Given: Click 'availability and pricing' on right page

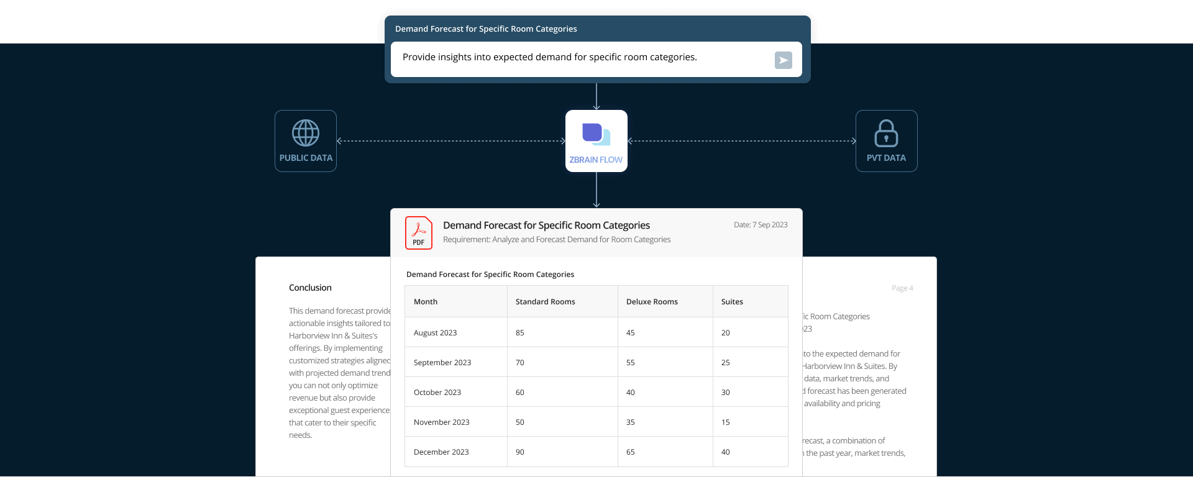Looking at the screenshot, I should pyautogui.click(x=842, y=404).
